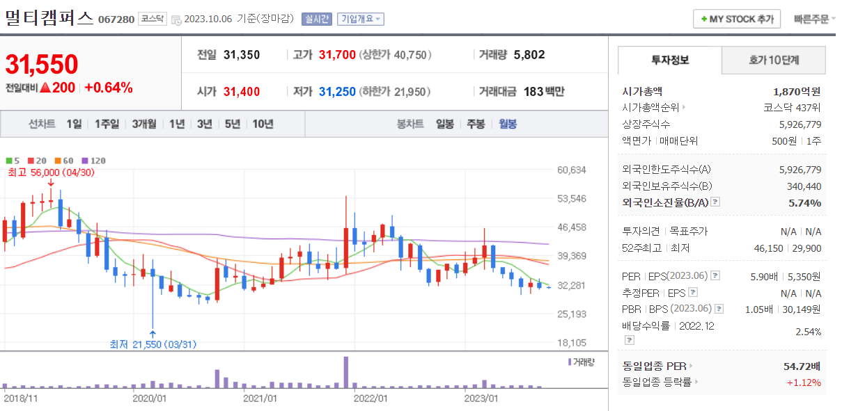Click the help icon next to 외국인소진율(B/A)
The image size is (842, 411).
click(x=715, y=202)
